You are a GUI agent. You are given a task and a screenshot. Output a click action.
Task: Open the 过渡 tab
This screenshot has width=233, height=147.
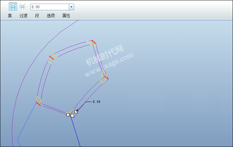[x=23, y=16]
